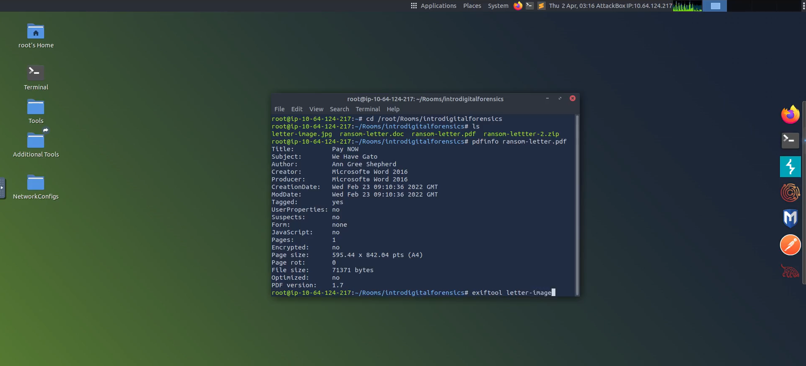Maximize the terminal window

pos(560,99)
